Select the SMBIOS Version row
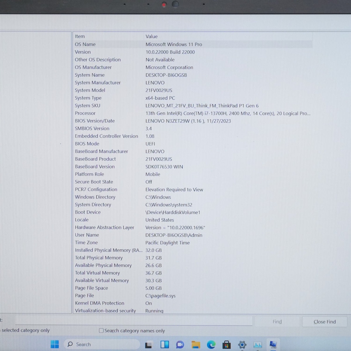Image resolution: width=351 pixels, height=351 pixels. 193,128
